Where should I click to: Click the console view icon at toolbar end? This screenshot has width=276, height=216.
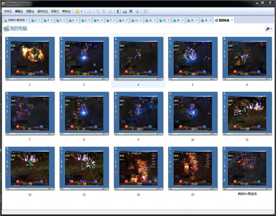click(146, 11)
